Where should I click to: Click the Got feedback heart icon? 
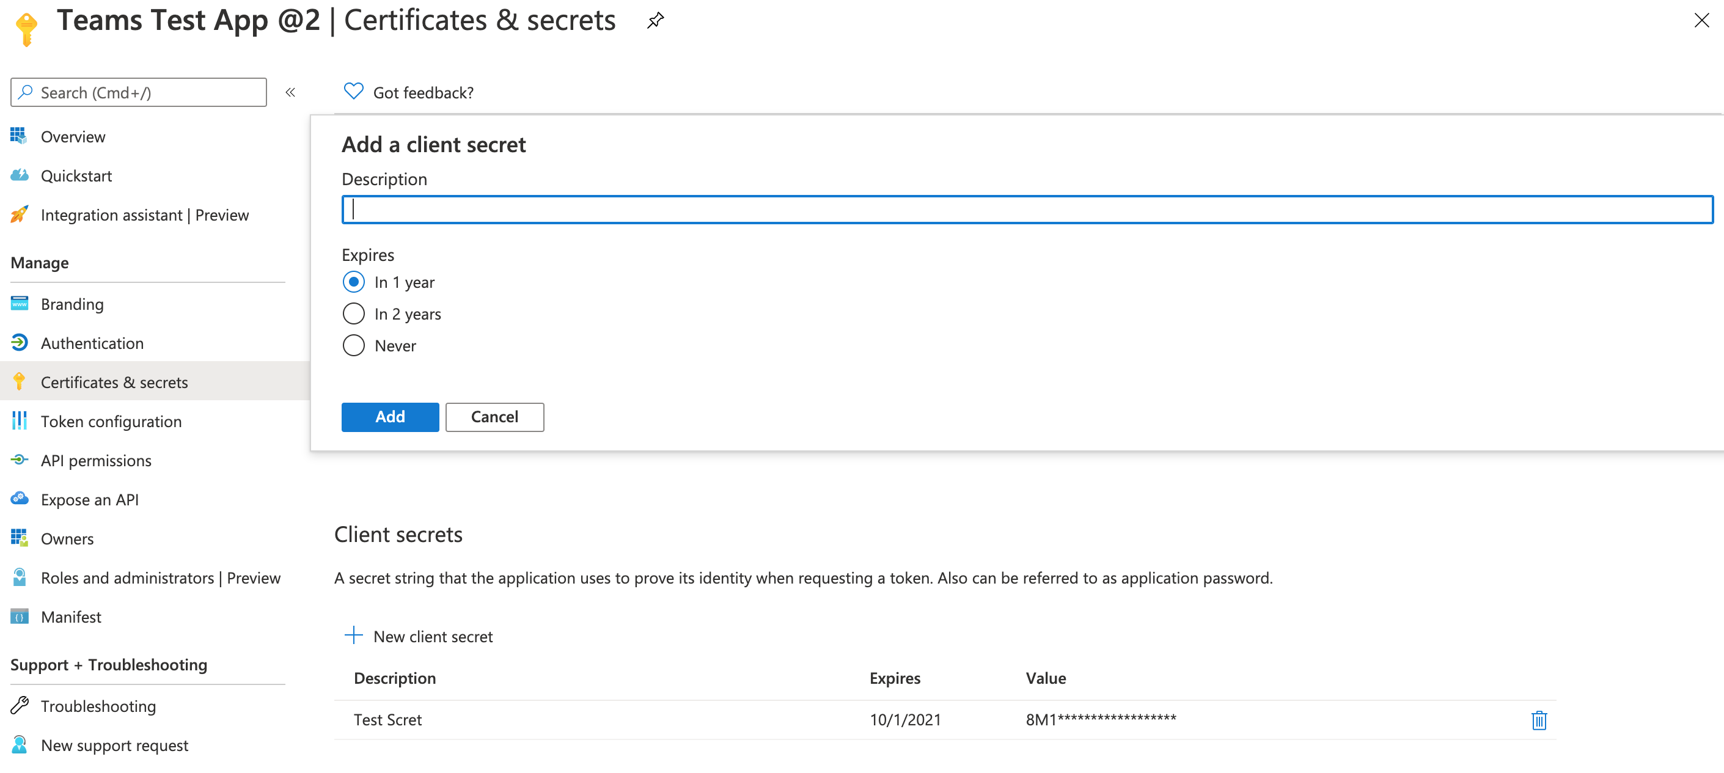353,91
